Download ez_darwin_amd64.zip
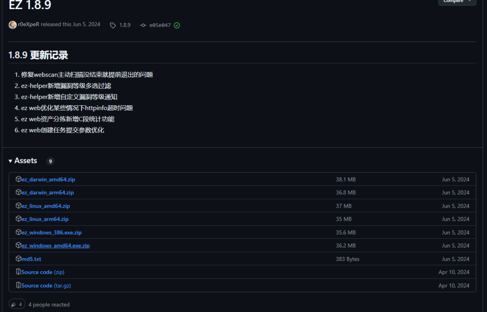487x312 pixels. pyautogui.click(x=48, y=179)
